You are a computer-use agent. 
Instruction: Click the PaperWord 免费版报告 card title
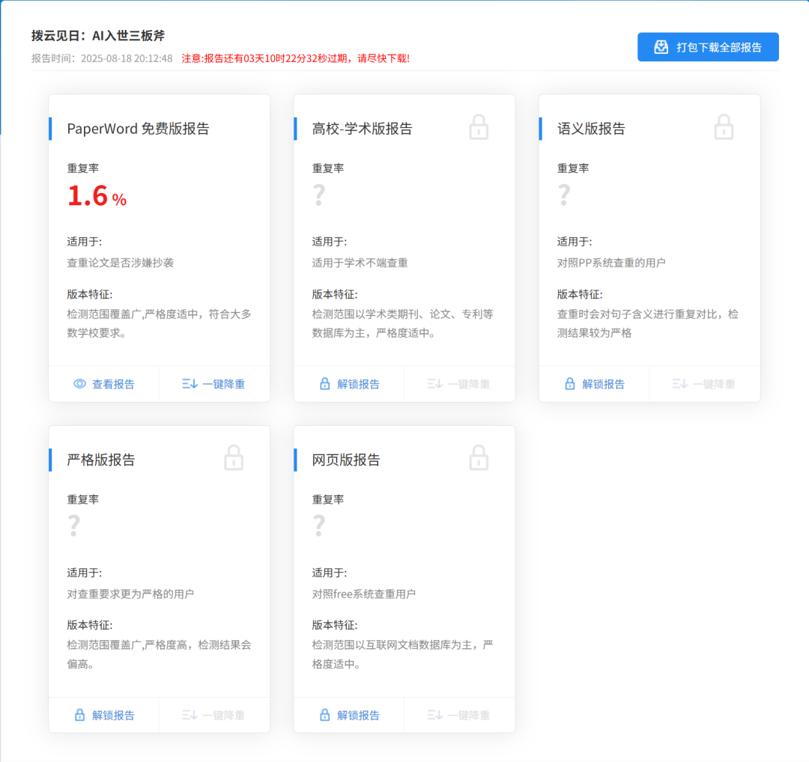coord(138,129)
